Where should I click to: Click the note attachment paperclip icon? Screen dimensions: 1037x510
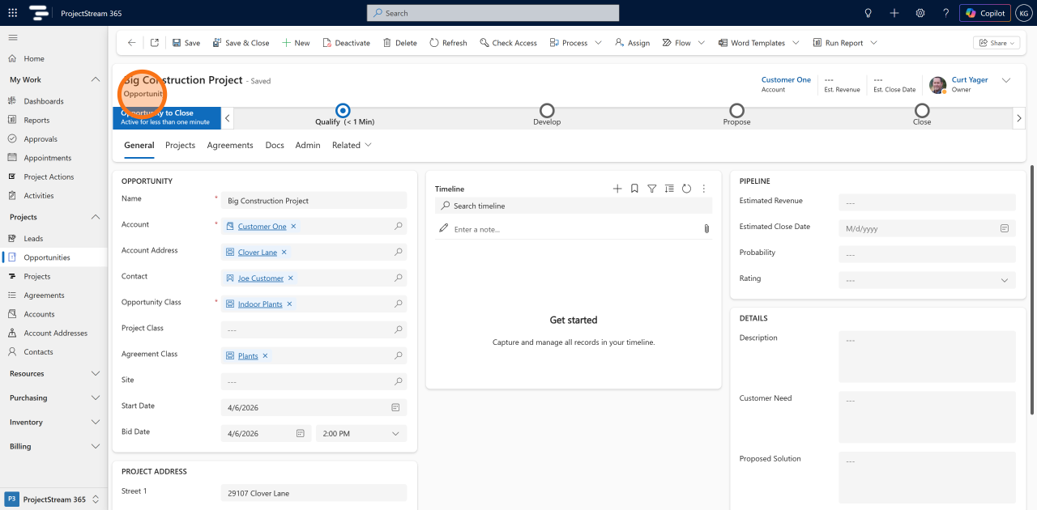point(706,229)
